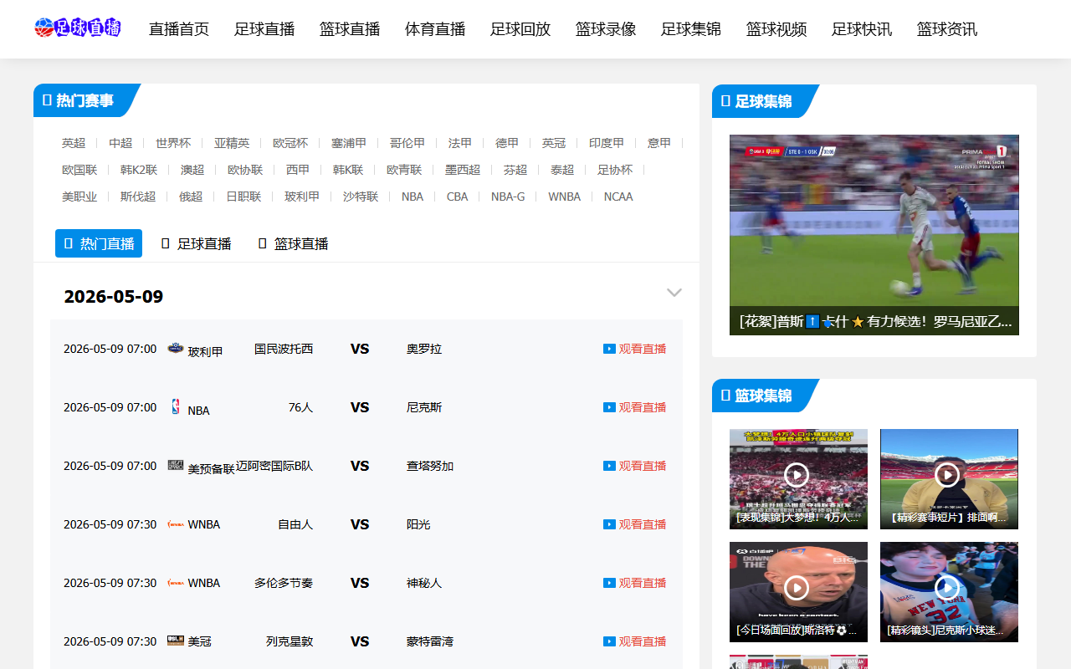Open 篮球直播 in top navigation

point(350,29)
